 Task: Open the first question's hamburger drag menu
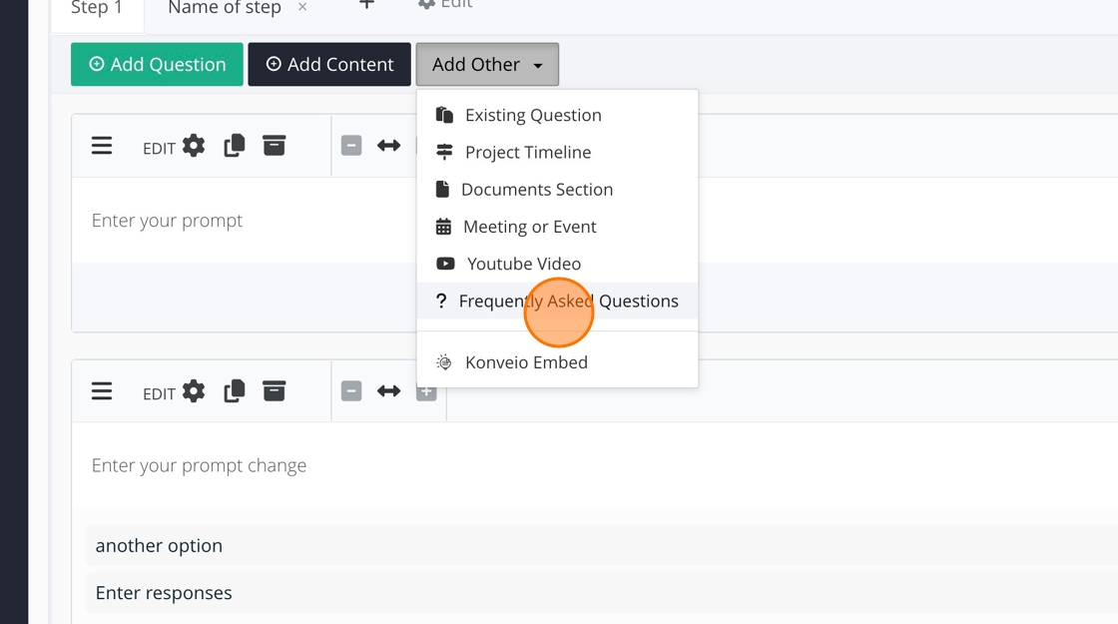[102, 146]
